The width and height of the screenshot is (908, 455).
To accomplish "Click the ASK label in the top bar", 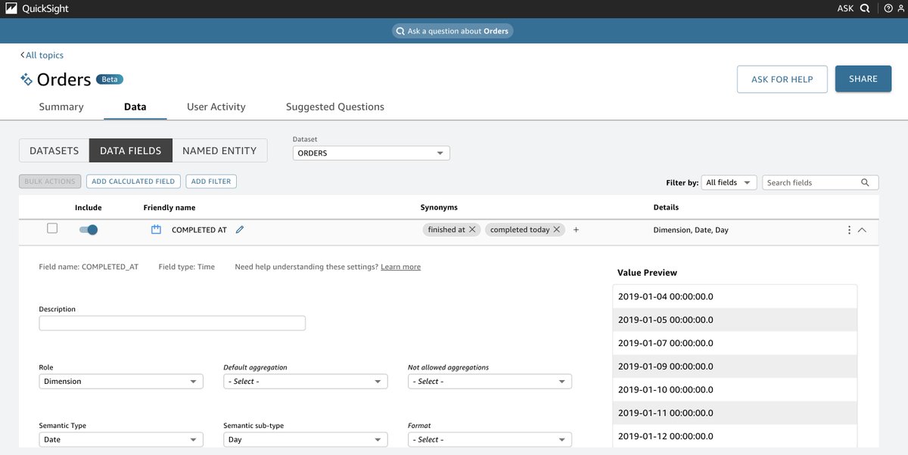I will pos(845,8).
